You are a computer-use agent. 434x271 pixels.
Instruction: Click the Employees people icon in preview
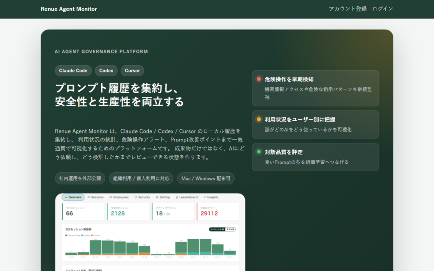pyautogui.click(x=111, y=197)
